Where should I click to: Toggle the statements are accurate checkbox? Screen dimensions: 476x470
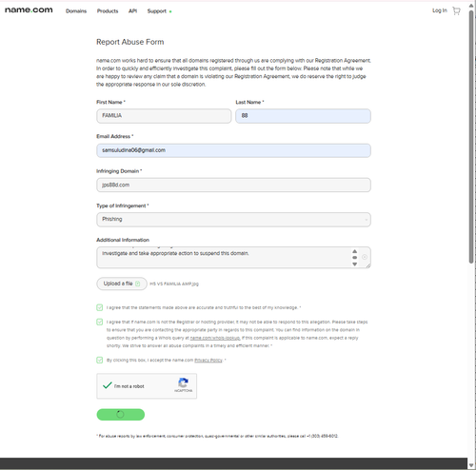[100, 307]
